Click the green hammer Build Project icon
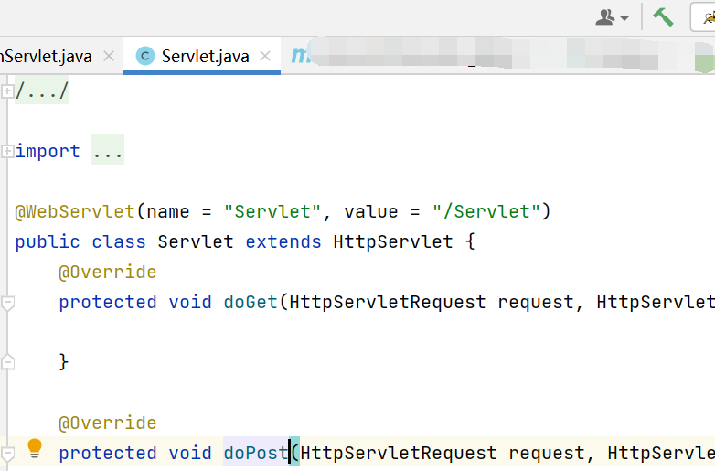This screenshot has height=471, width=715. 663,17
